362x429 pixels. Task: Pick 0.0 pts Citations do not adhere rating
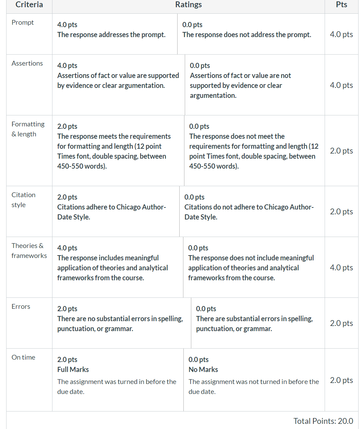[x=252, y=211]
